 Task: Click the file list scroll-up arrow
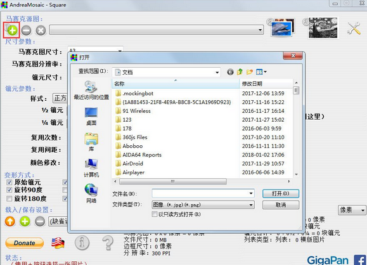point(296,82)
